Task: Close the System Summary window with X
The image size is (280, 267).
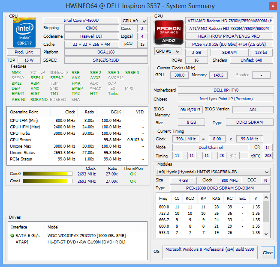Action: pos(273,6)
